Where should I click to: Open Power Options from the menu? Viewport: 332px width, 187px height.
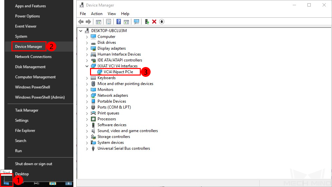pyautogui.click(x=27, y=16)
